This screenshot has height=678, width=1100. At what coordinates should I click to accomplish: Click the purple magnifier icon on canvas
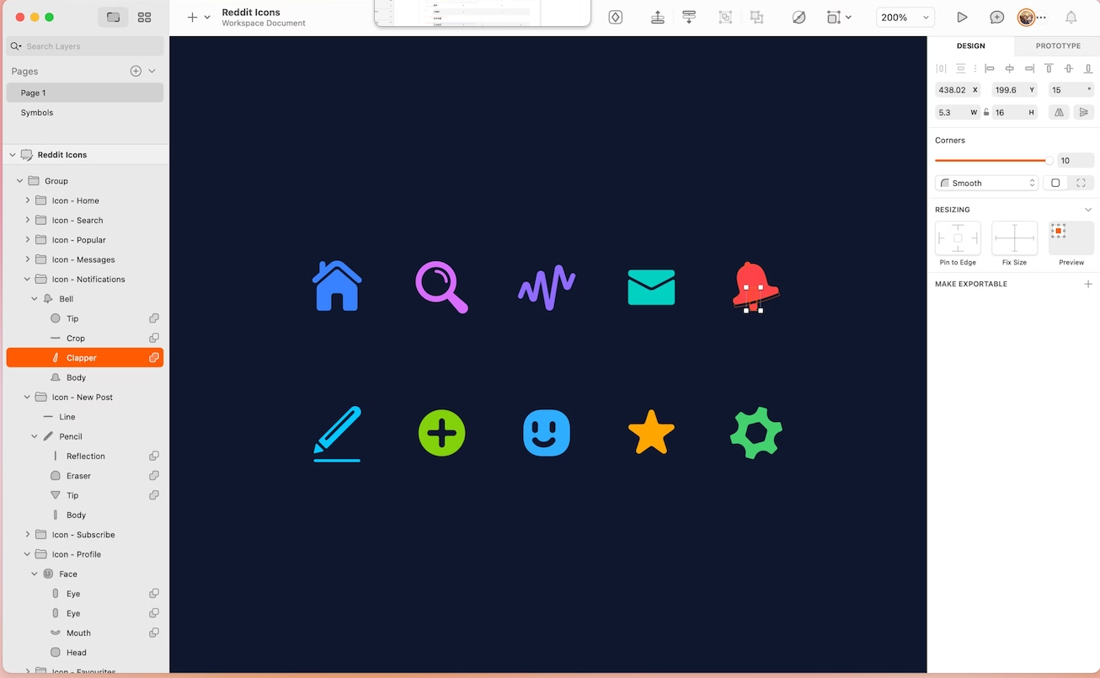pos(441,287)
